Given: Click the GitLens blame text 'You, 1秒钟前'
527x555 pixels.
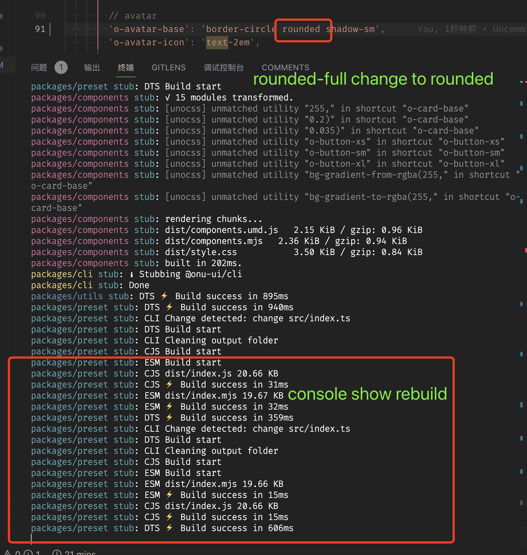Looking at the screenshot, I should (446, 29).
